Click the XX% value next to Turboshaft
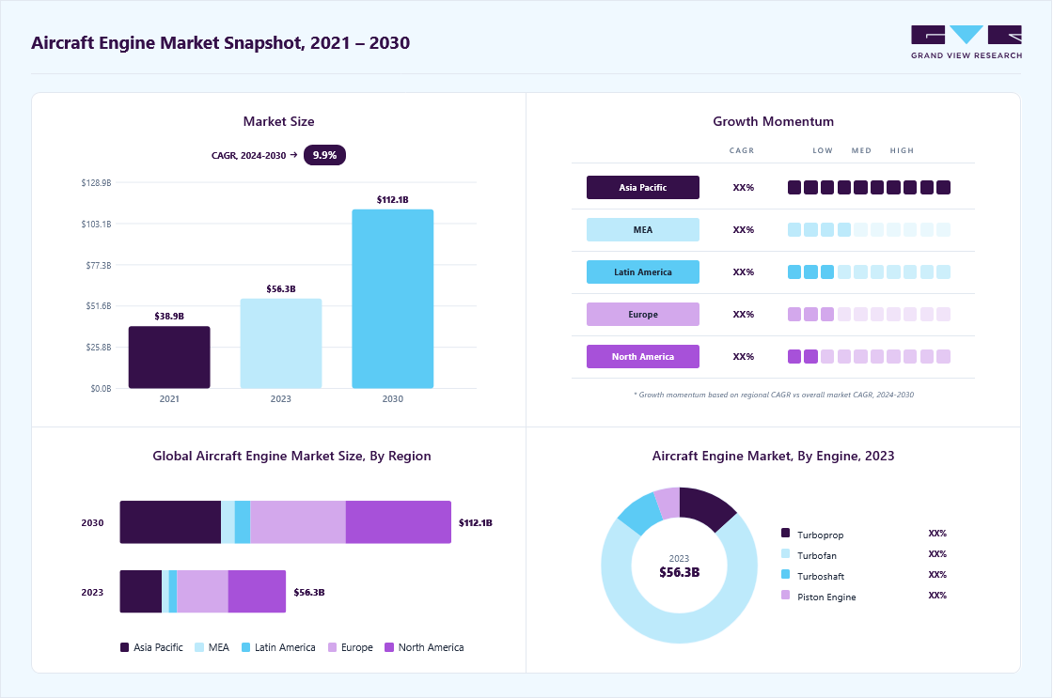Image resolution: width=1053 pixels, height=698 pixels. 937,575
